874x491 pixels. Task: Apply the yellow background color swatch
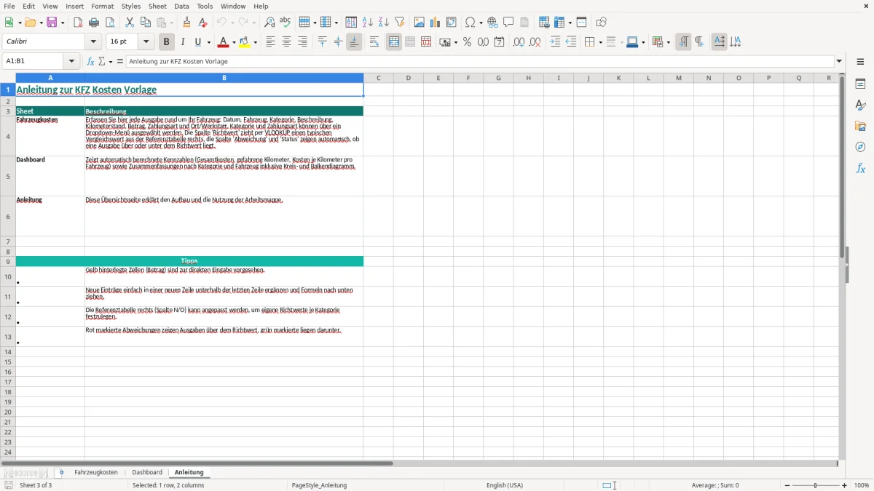(245, 42)
